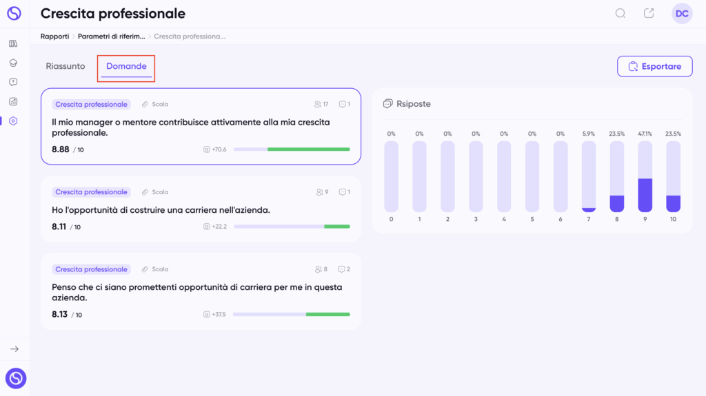Select the manager o mentore question card
This screenshot has width=706, height=396.
(201, 127)
